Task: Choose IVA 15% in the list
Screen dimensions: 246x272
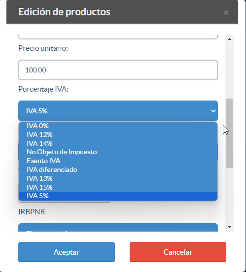Action: (x=118, y=187)
